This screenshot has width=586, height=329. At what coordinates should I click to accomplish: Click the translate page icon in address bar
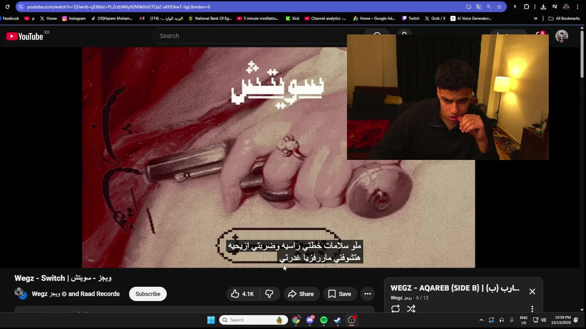[x=479, y=7]
